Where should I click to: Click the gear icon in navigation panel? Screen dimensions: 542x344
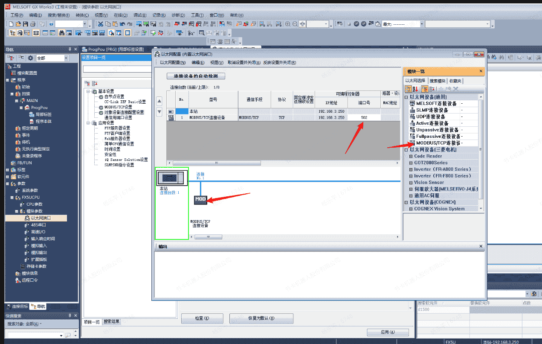pos(30,58)
